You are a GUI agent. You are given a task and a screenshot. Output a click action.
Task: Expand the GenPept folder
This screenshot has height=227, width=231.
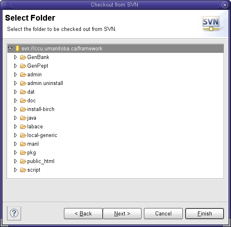16,66
